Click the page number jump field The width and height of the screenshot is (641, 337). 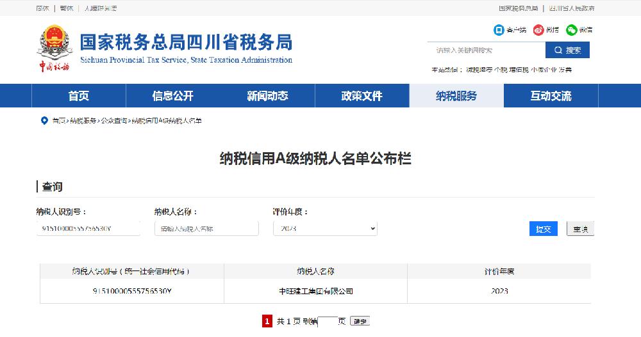coord(327,321)
